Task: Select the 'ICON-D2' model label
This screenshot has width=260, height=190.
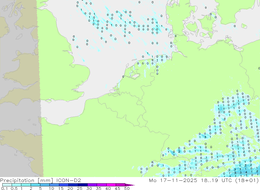Action: pos(68,180)
